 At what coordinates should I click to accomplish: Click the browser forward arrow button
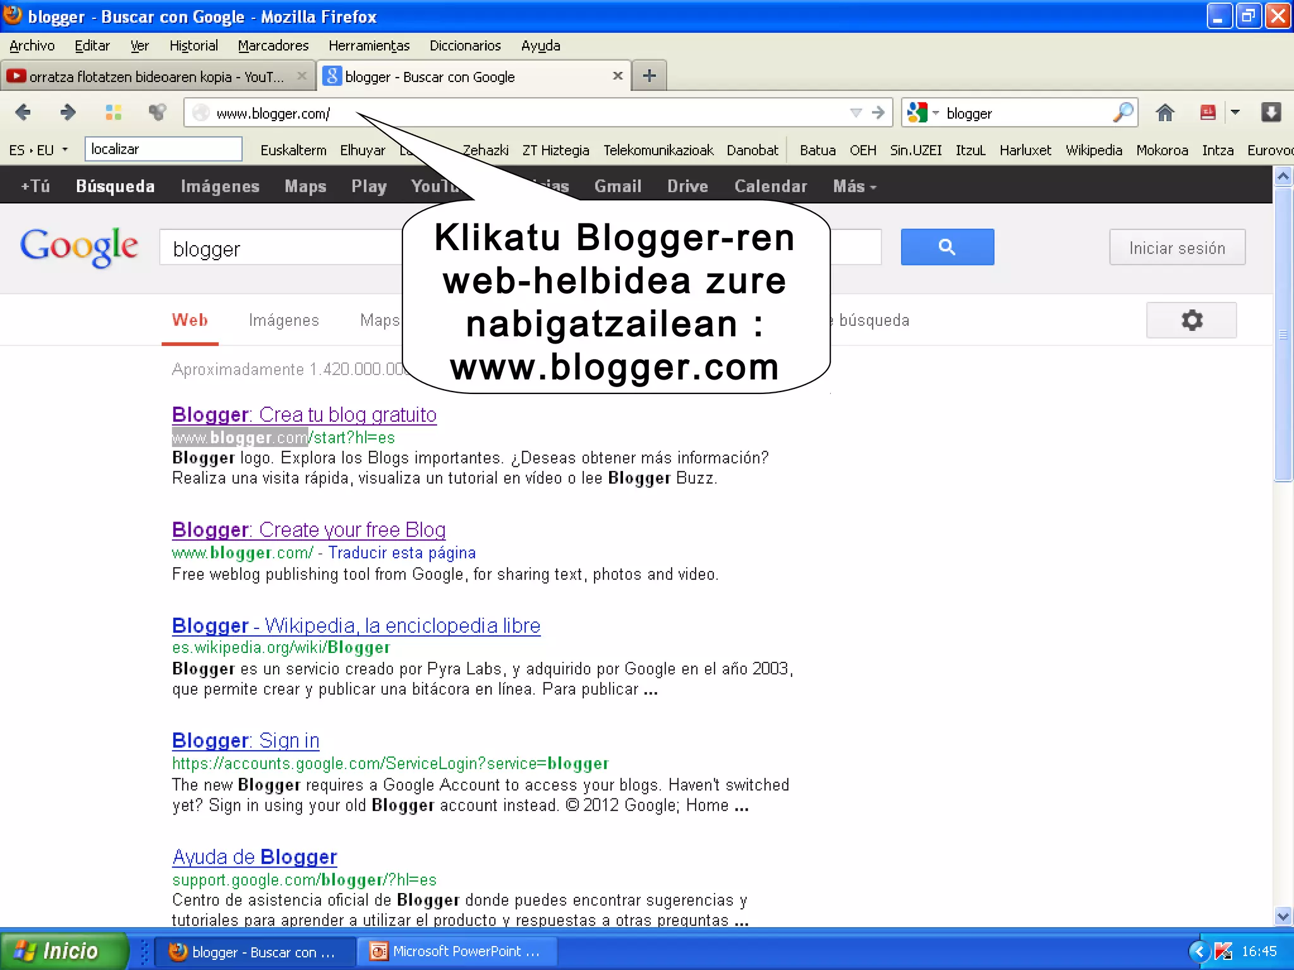coord(68,113)
